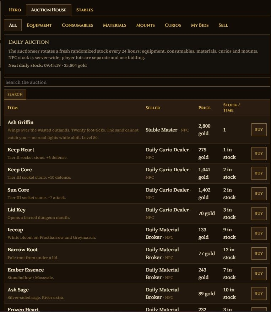The height and width of the screenshot is (312, 271).
Task: Click the 9 in stock value
Action: (229, 233)
